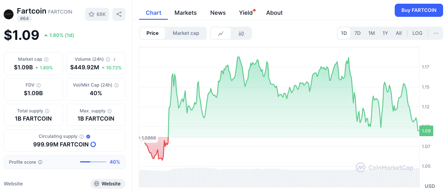Click the Total supply info icon
This screenshot has height=192, width=446.
coord(47,111)
